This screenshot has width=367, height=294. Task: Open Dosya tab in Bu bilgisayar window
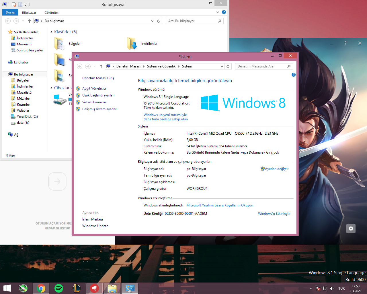pos(10,12)
